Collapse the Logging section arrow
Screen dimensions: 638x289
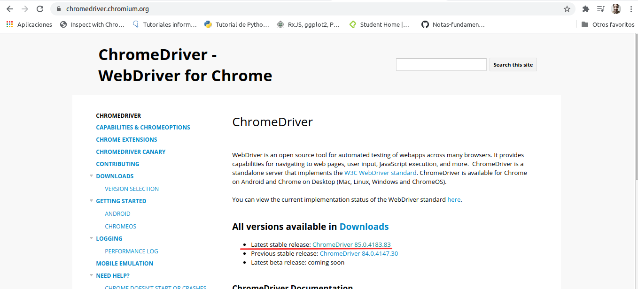pyautogui.click(x=91, y=238)
